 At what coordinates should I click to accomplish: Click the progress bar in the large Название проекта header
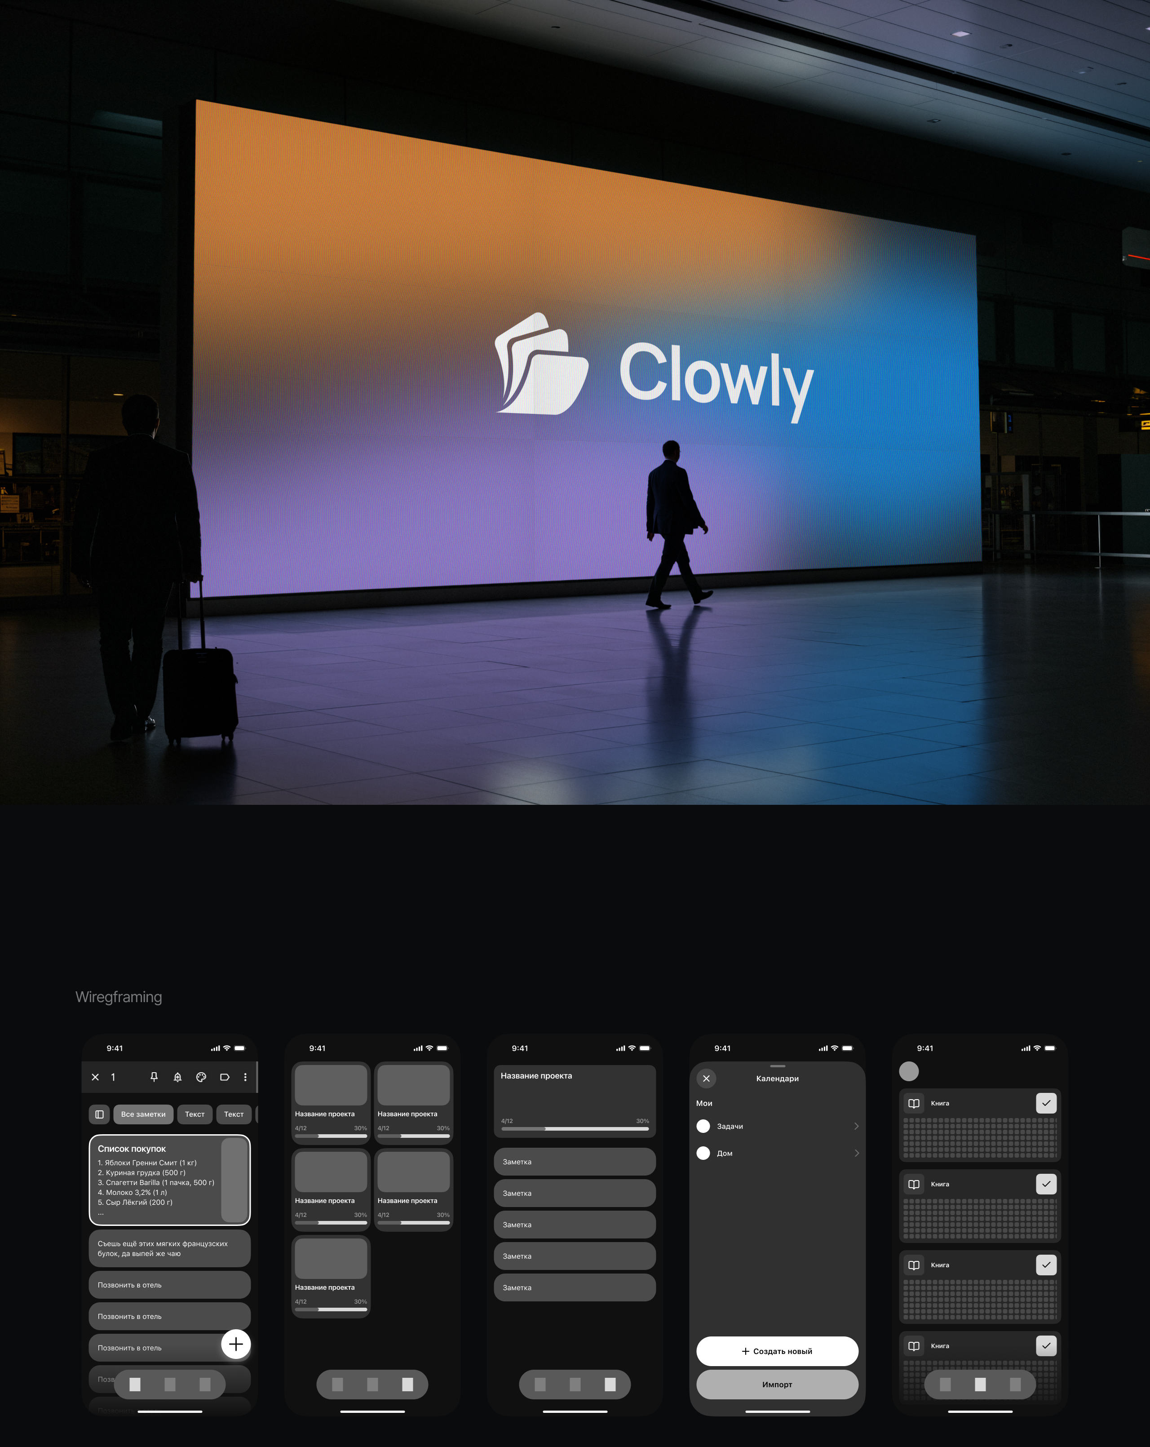click(x=575, y=1129)
